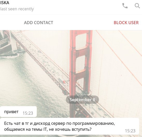This screenshot has width=142, height=137.
Task: Click the ADD CONTACT button
Action: [39, 23]
